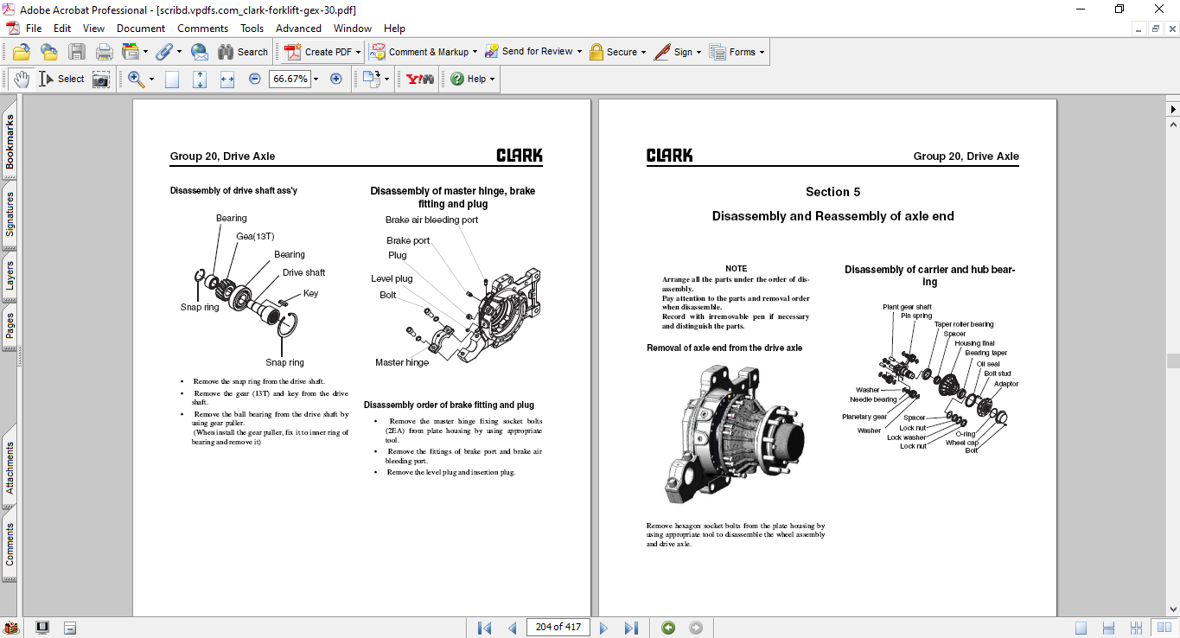The width and height of the screenshot is (1180, 638).
Task: Click the Search button
Action: click(243, 52)
